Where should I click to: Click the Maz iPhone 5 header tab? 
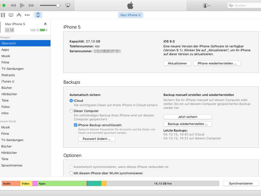pyautogui.click(x=130, y=15)
